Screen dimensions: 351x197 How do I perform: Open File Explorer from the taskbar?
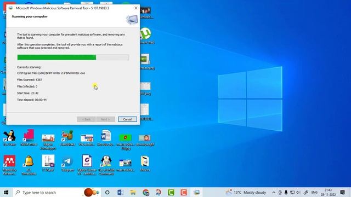[x=133, y=192]
